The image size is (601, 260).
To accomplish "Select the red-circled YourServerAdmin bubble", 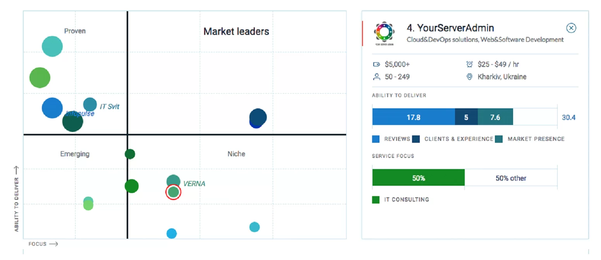I will 173,192.
